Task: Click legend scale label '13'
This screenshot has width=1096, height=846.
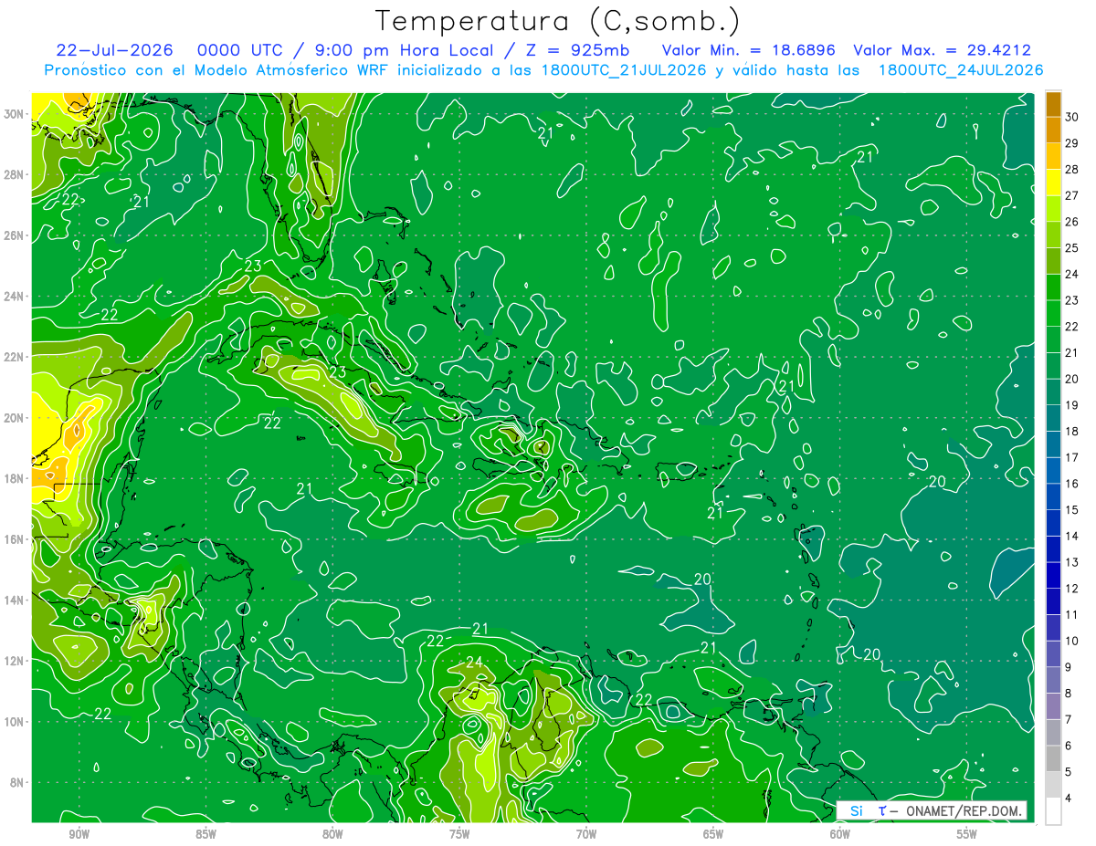Action: click(1072, 562)
